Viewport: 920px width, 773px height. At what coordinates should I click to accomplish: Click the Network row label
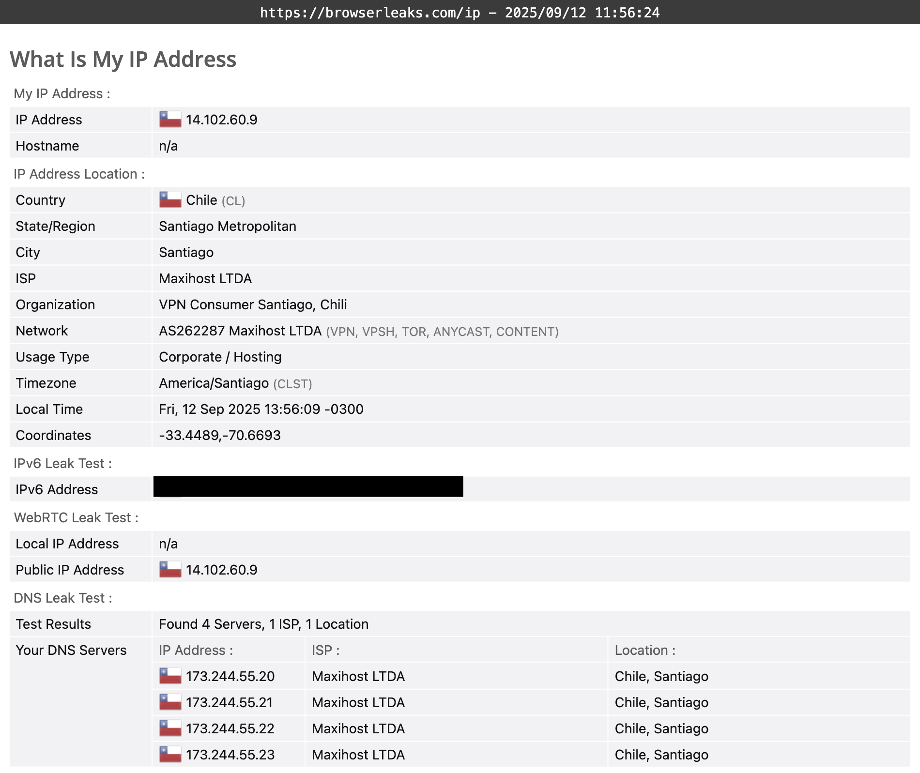click(42, 331)
